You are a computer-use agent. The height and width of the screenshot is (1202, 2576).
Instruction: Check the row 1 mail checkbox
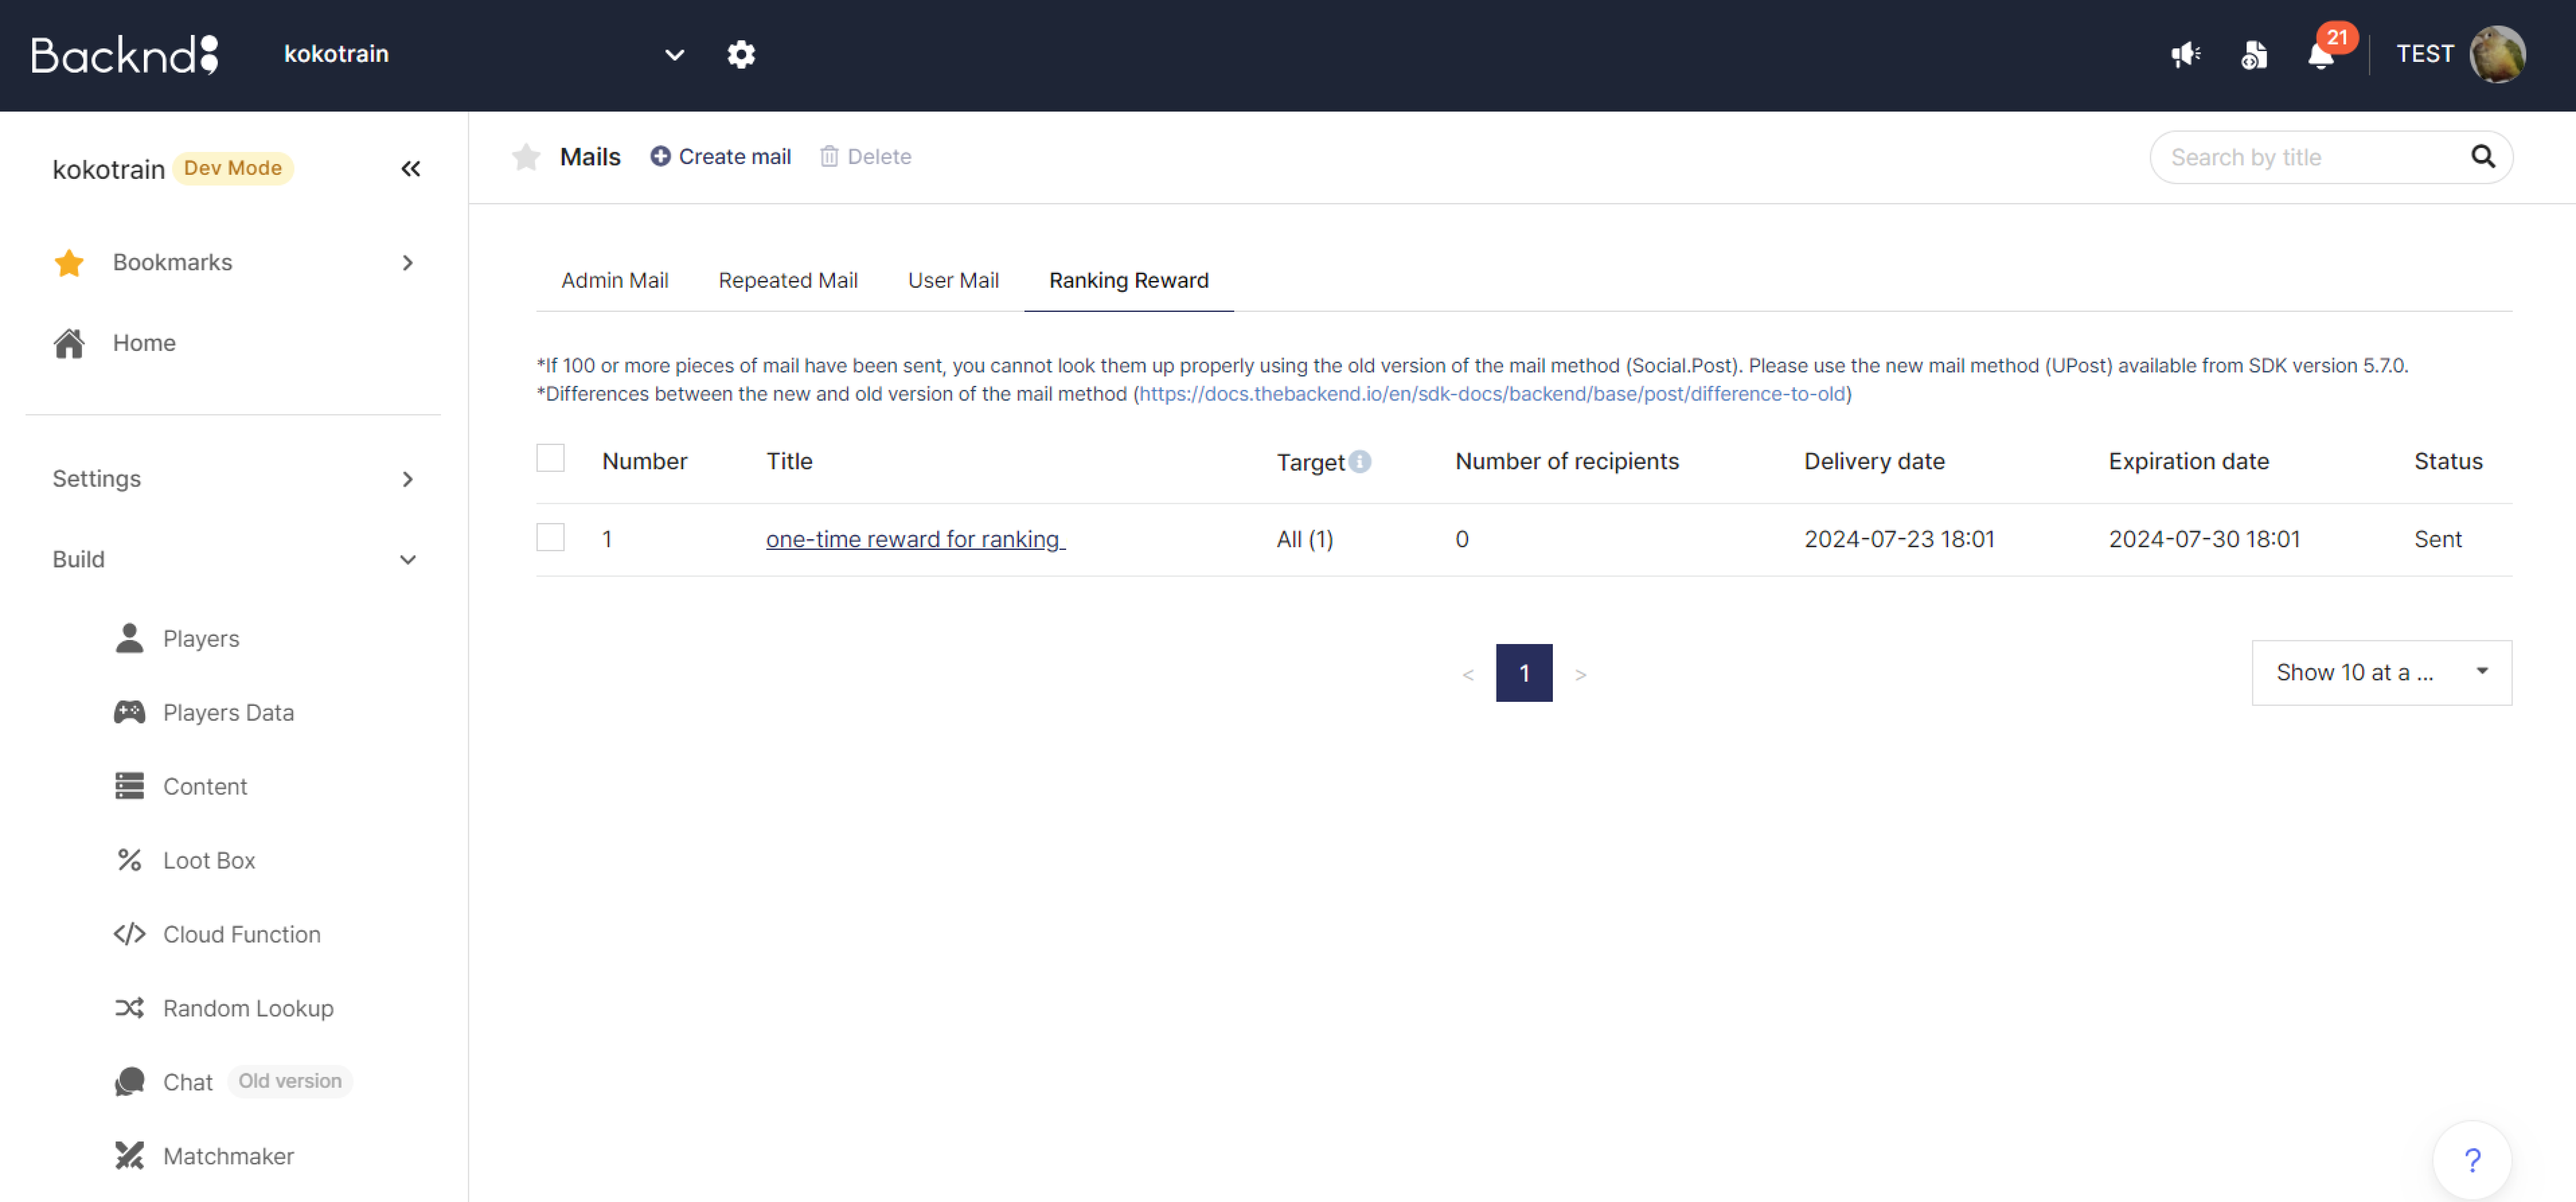(550, 537)
